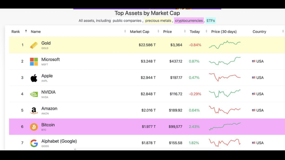
Task: Open the Bitcoin coin icon
Action: point(34,127)
